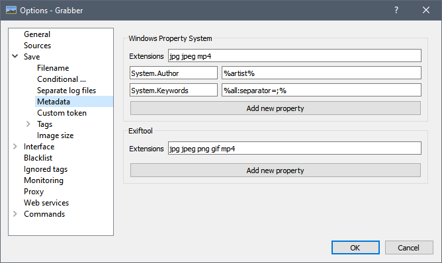
Task: Collapse the Save tree section
Action: 15,56
